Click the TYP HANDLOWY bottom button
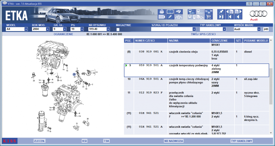The image size is (275, 146). (x=241, y=141)
